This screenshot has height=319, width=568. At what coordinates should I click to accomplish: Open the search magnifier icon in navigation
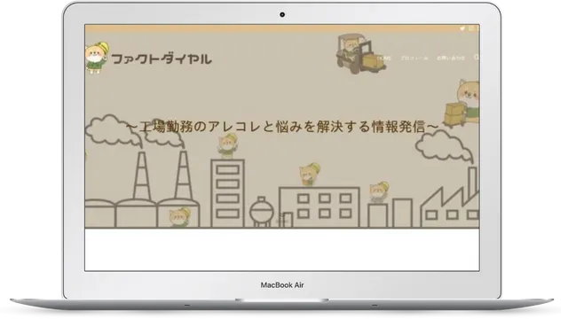(x=477, y=57)
